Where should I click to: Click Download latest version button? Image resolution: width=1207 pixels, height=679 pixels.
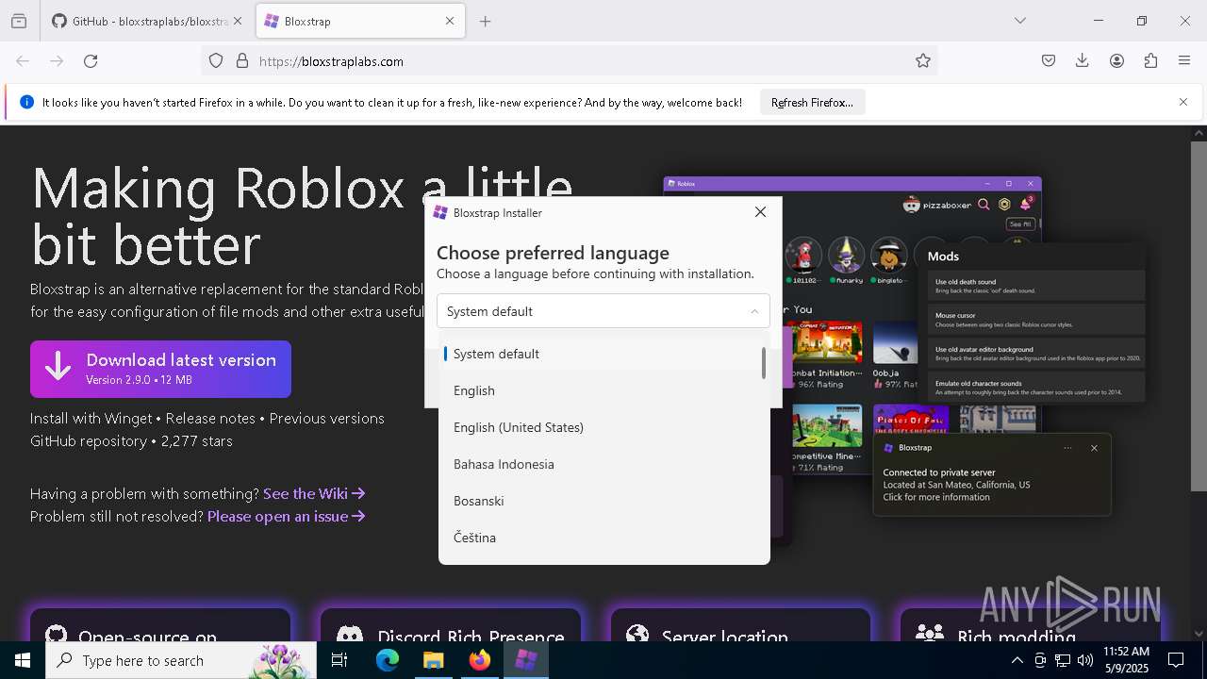(160, 369)
